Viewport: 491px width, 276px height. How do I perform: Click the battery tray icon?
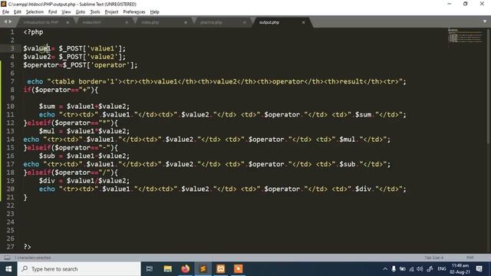(x=402, y=269)
